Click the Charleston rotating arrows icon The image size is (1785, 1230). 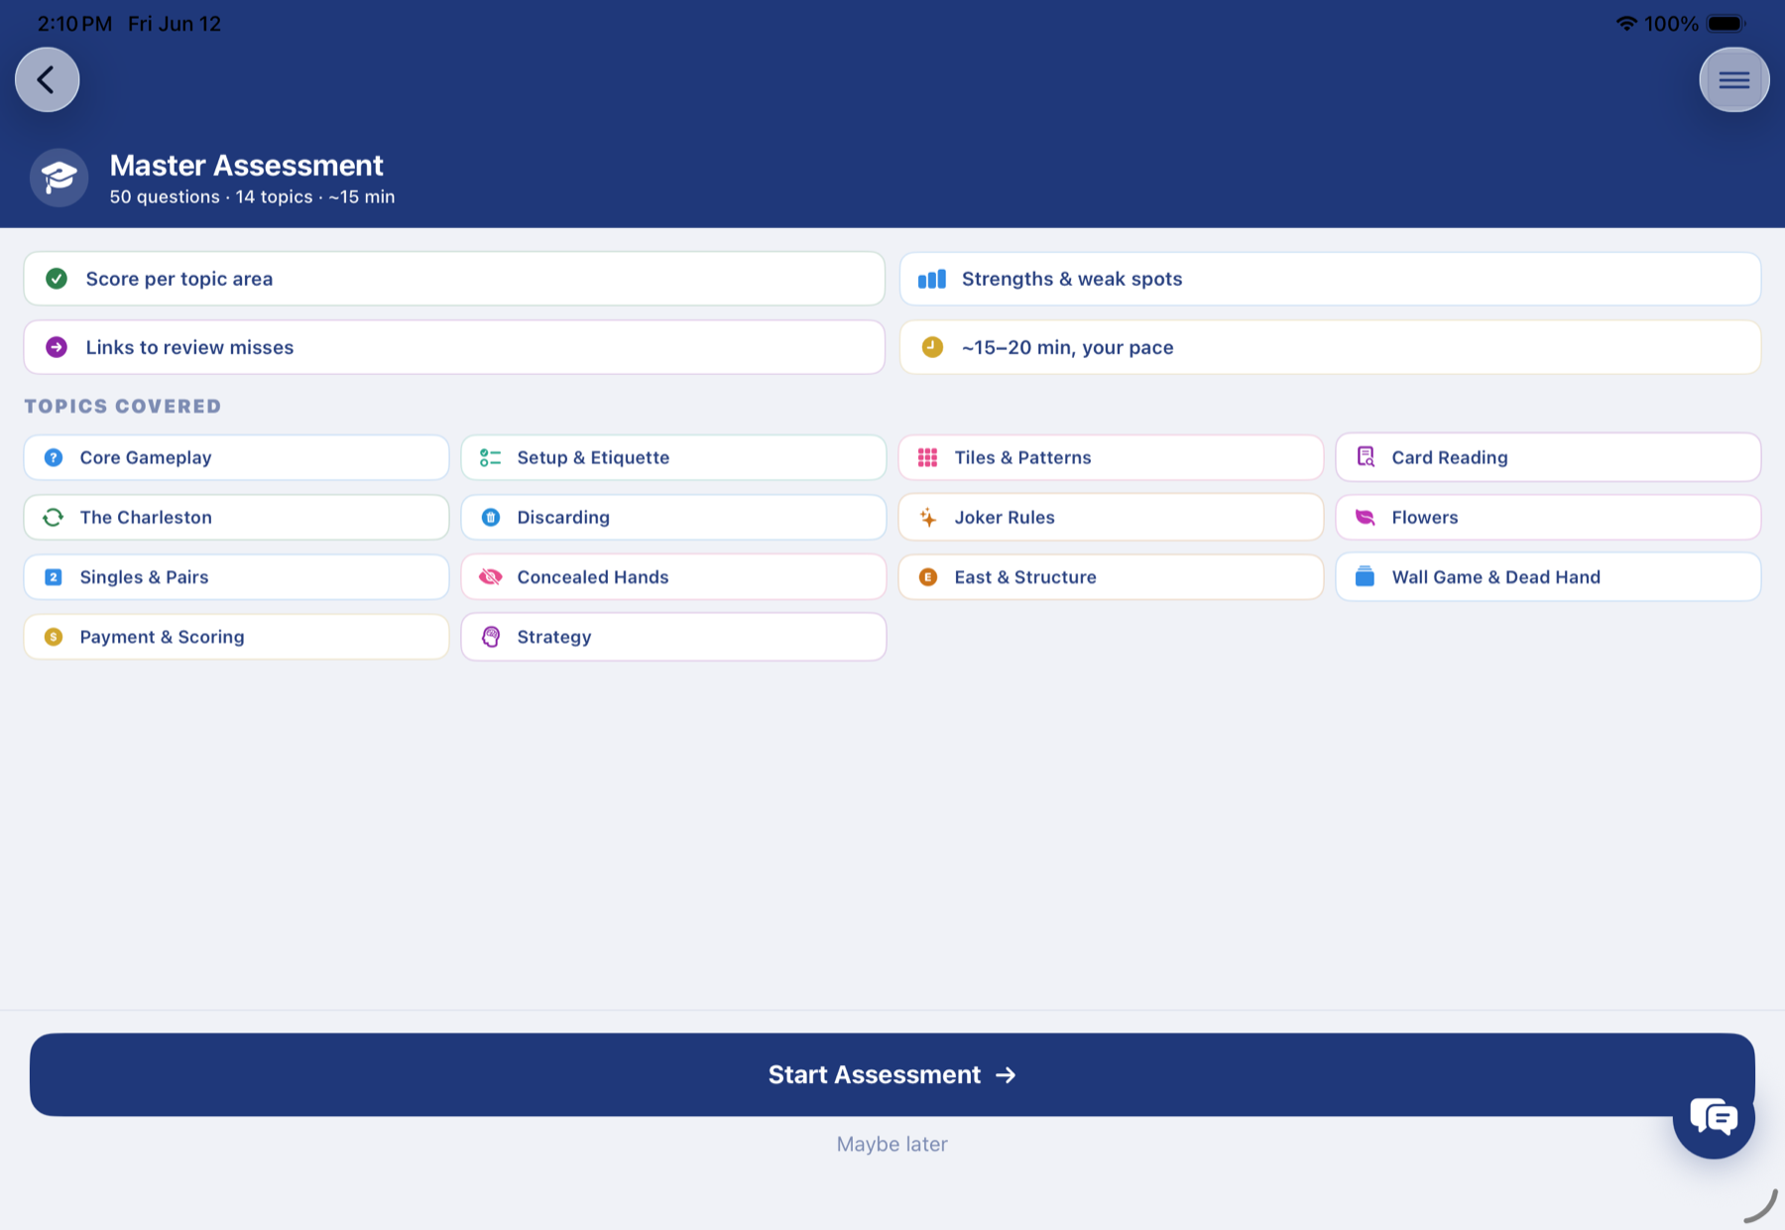[54, 517]
